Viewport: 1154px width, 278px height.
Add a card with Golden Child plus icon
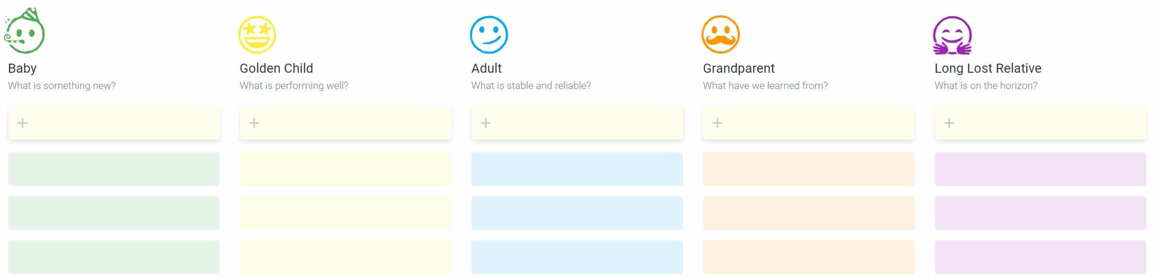[254, 123]
